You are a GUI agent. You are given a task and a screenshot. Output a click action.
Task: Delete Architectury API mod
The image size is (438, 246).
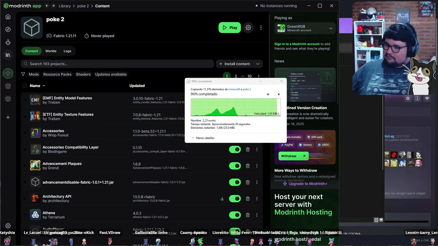pyautogui.click(x=248, y=199)
